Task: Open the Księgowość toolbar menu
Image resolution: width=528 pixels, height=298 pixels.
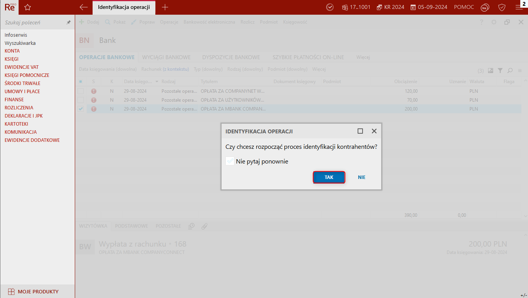Action: pos(295,22)
